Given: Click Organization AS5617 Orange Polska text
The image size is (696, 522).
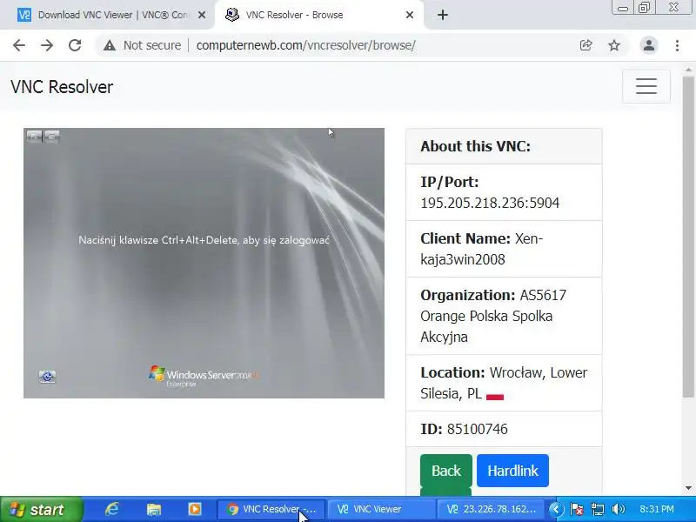Looking at the screenshot, I should 493,316.
